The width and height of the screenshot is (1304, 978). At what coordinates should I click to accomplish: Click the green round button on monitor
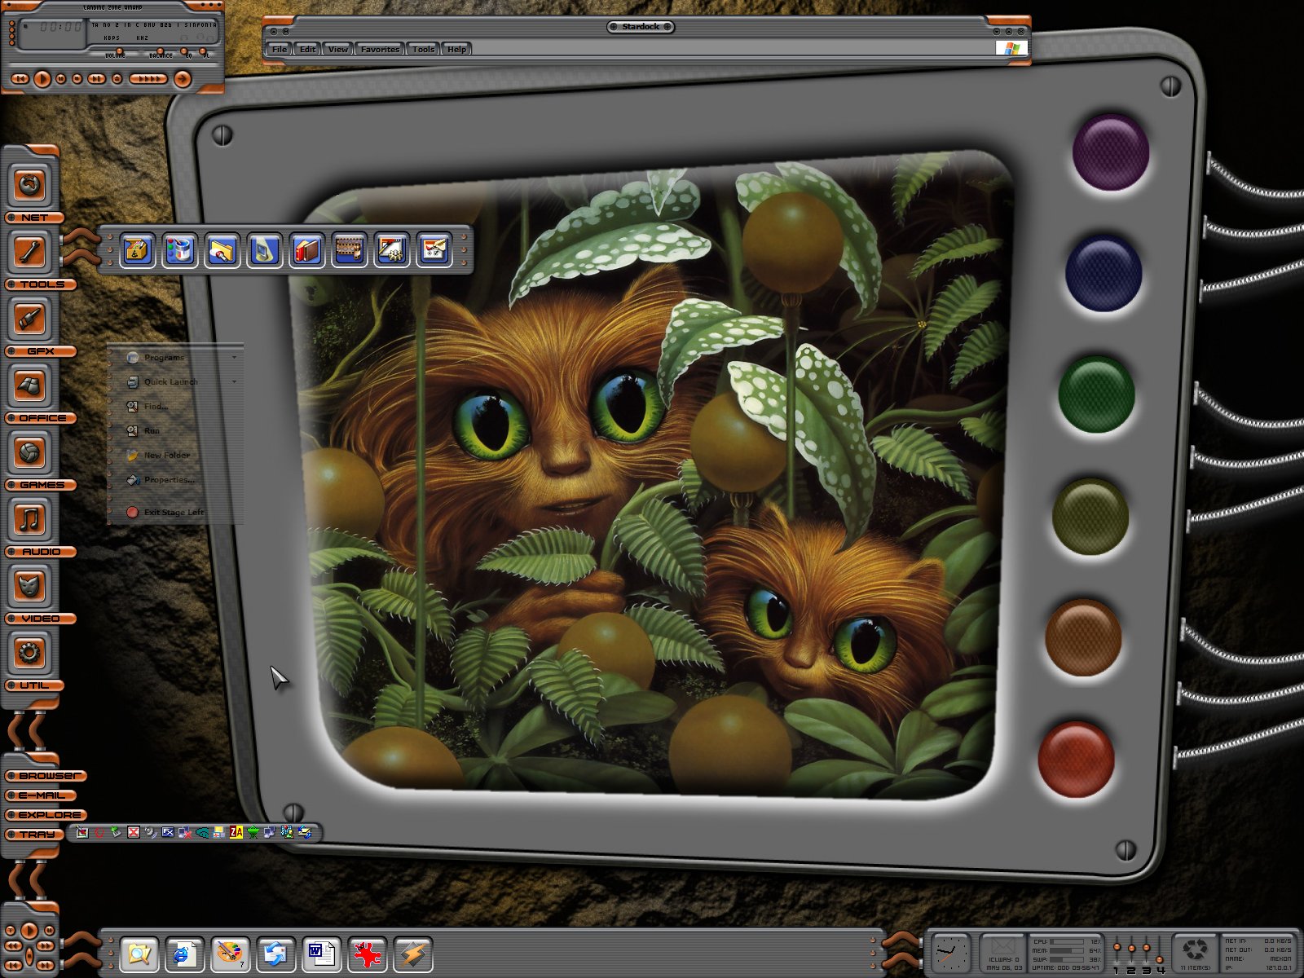pos(1096,394)
